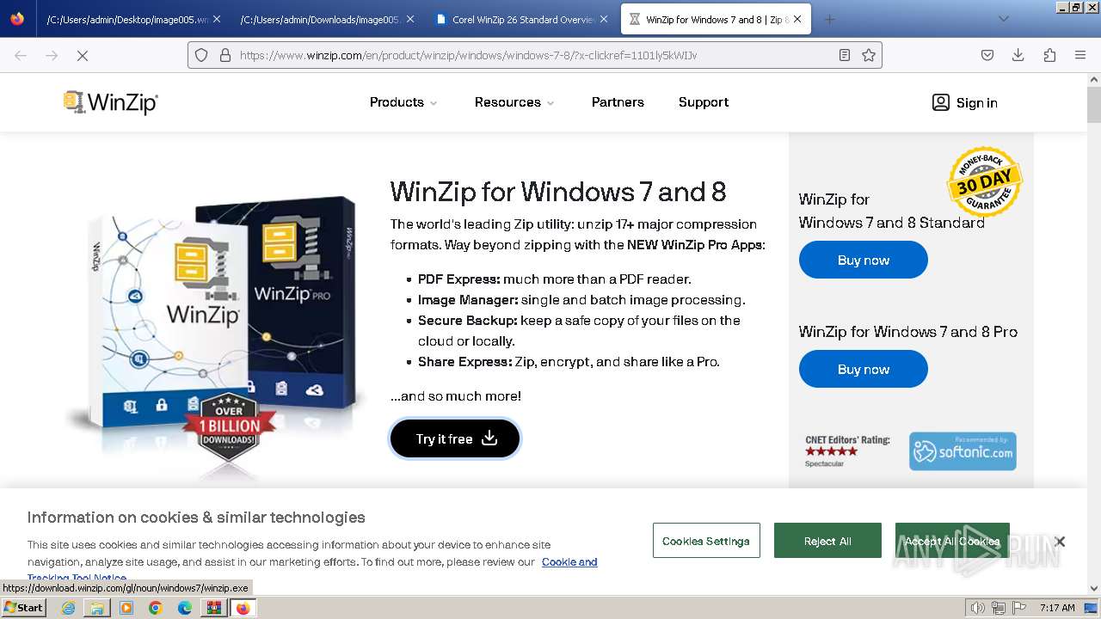Click the volume speaker tray icon
Screen dimensions: 1101x619
click(978, 608)
